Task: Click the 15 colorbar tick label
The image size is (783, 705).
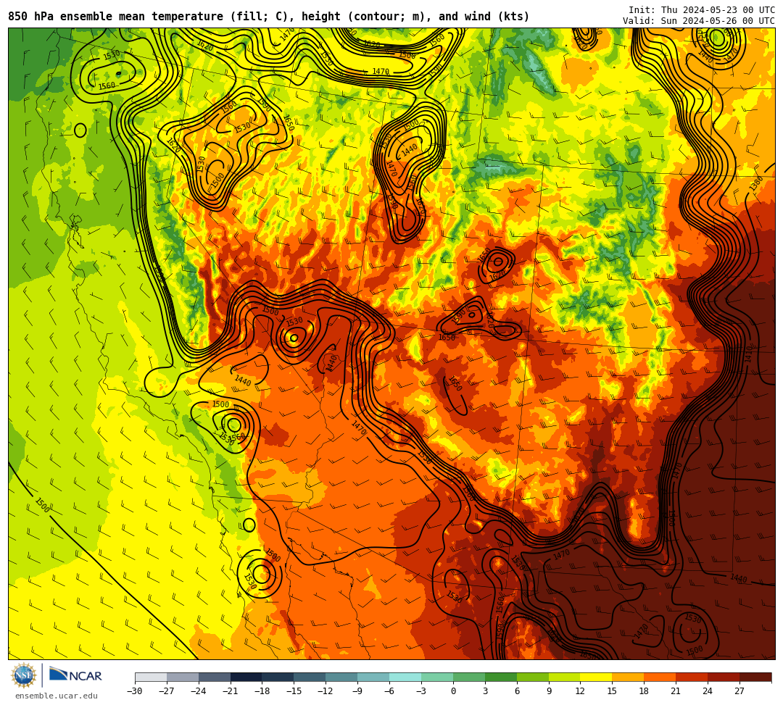Action: [612, 691]
